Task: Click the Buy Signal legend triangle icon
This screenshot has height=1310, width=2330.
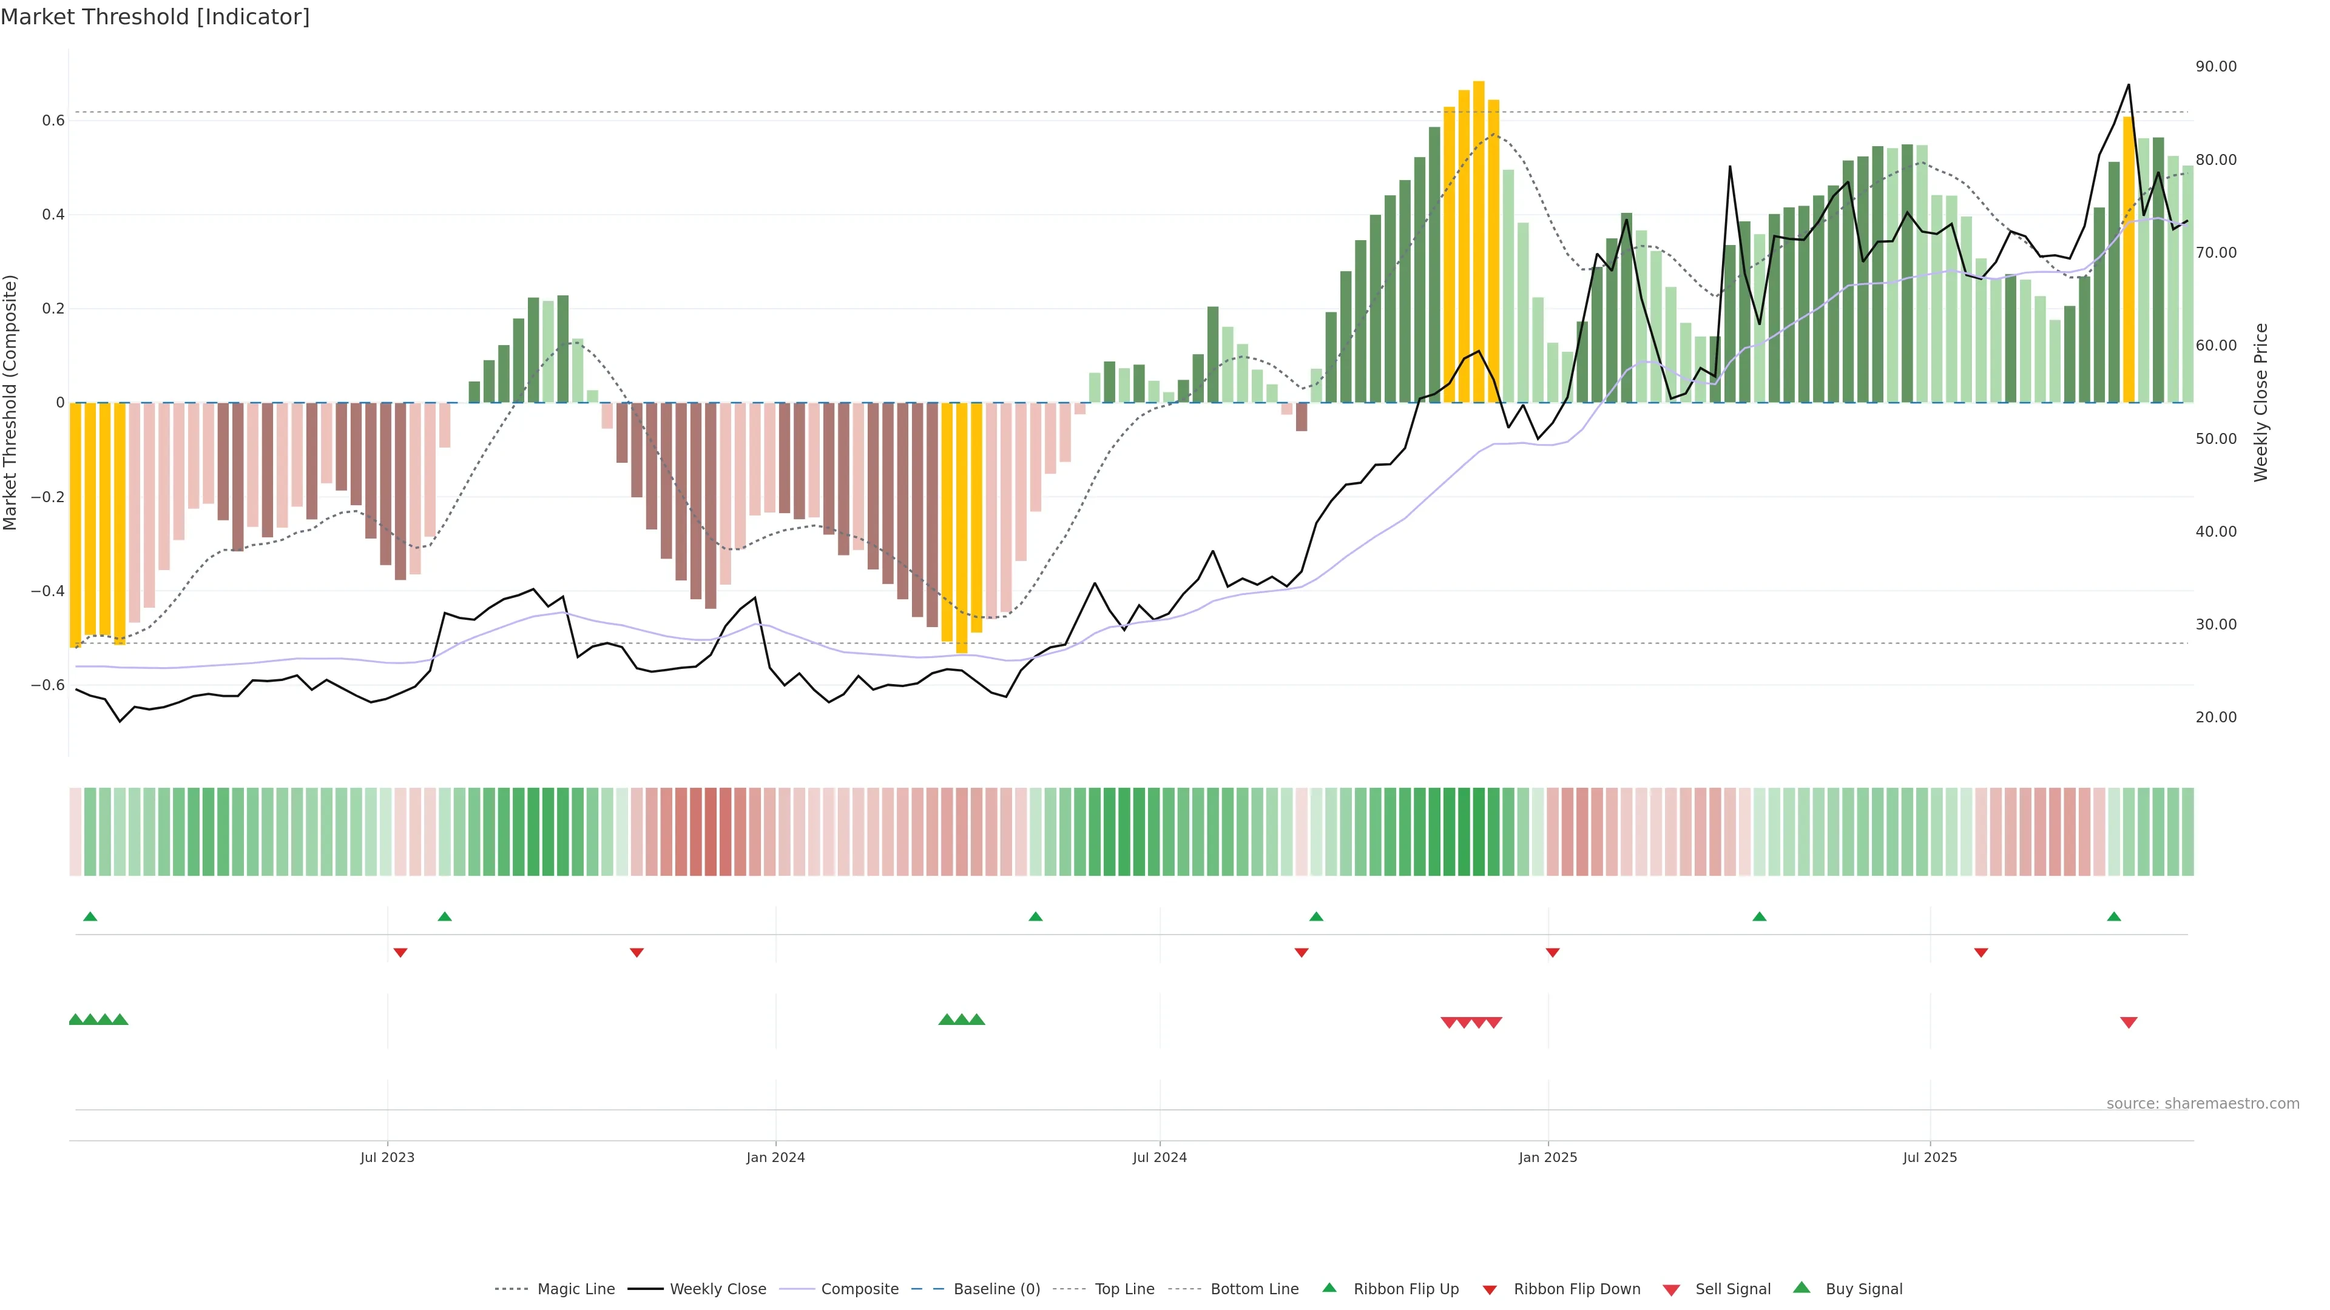Action: pos(1802,1288)
